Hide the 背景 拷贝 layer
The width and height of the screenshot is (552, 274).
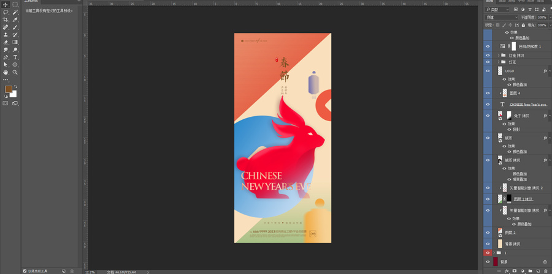pyautogui.click(x=488, y=244)
